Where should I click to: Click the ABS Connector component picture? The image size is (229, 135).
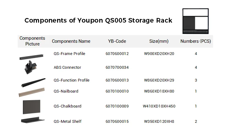point(31,67)
